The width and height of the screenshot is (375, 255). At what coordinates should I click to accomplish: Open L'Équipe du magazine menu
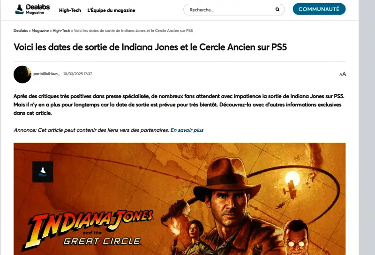pos(111,10)
